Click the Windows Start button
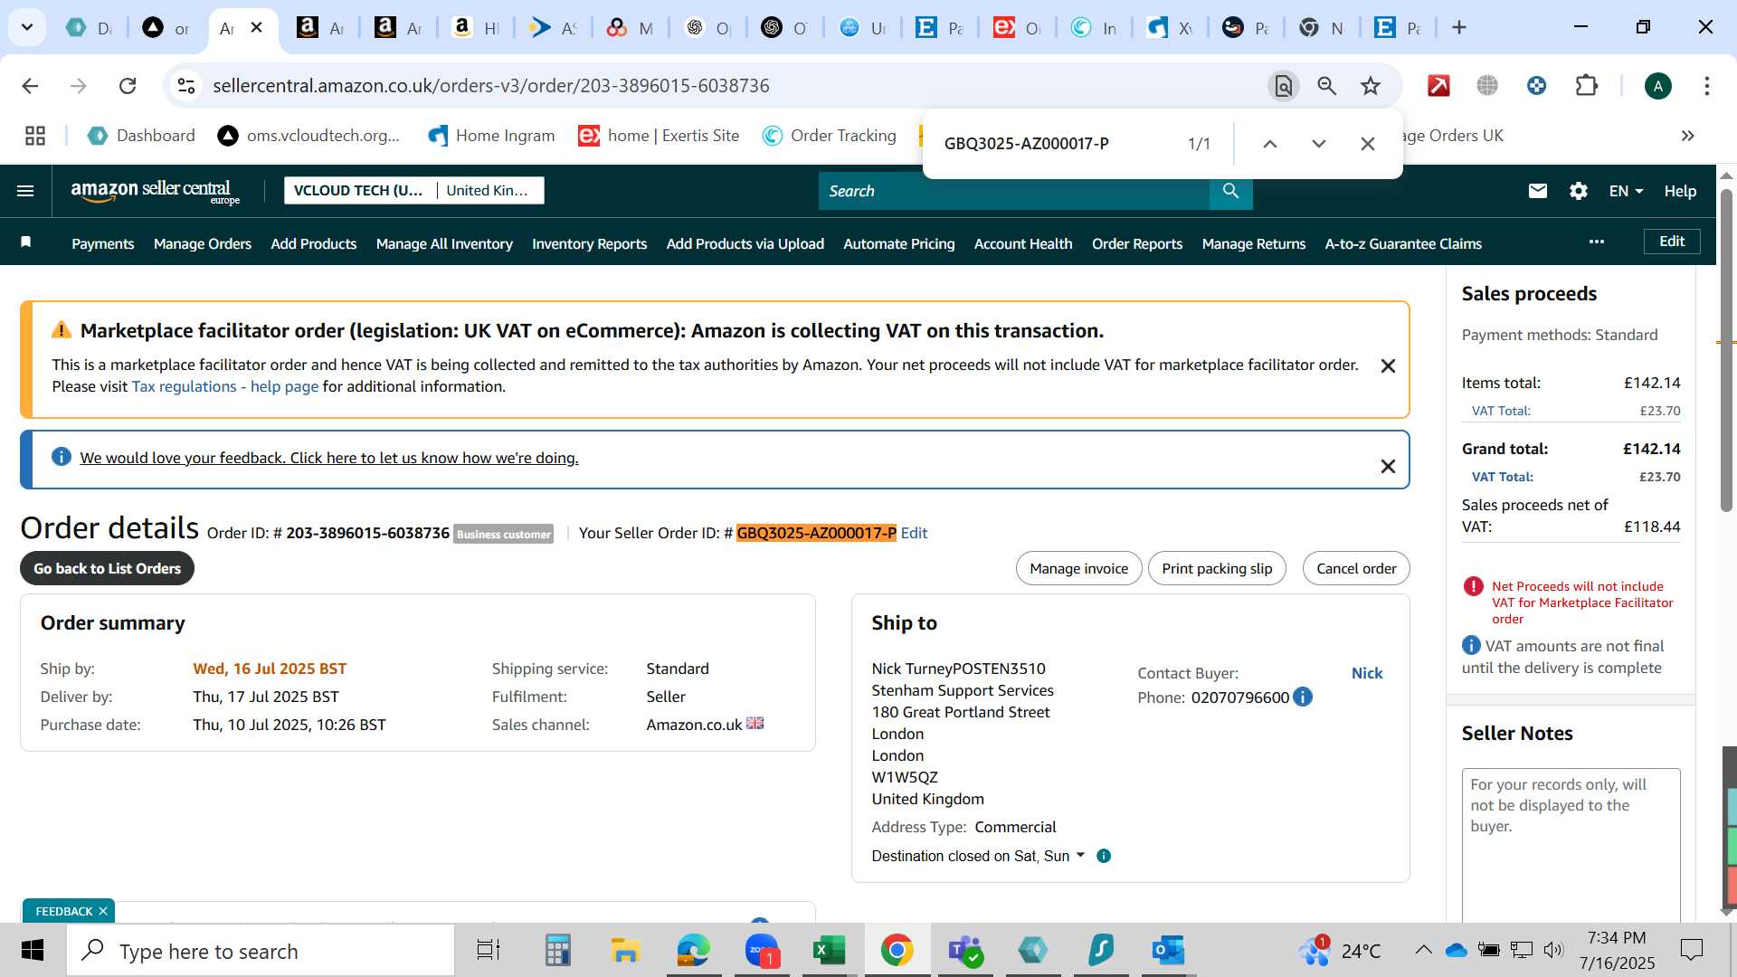The width and height of the screenshot is (1737, 977). pos(33,951)
